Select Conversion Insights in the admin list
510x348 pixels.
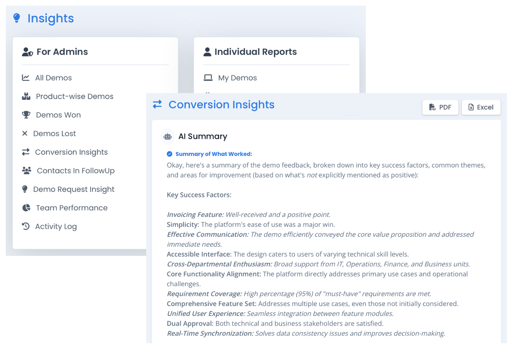pyautogui.click(x=71, y=152)
